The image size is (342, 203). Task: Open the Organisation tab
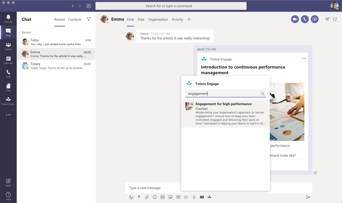point(158,19)
